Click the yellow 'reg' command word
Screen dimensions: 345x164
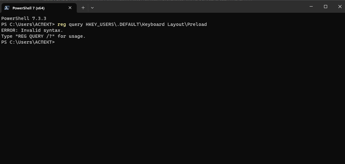click(x=62, y=24)
